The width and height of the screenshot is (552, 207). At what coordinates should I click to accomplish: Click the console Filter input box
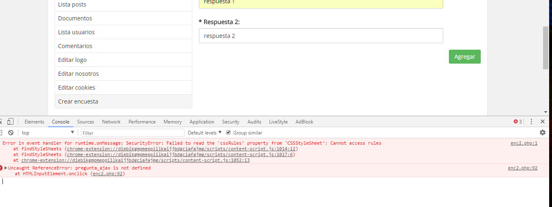pos(133,132)
